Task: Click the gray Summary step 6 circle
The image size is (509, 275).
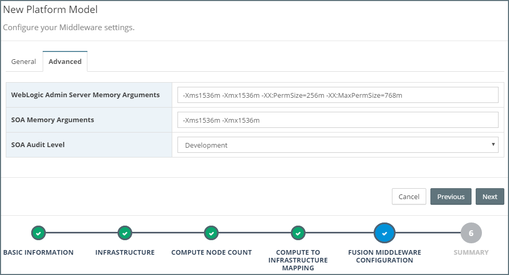Action: point(471,233)
